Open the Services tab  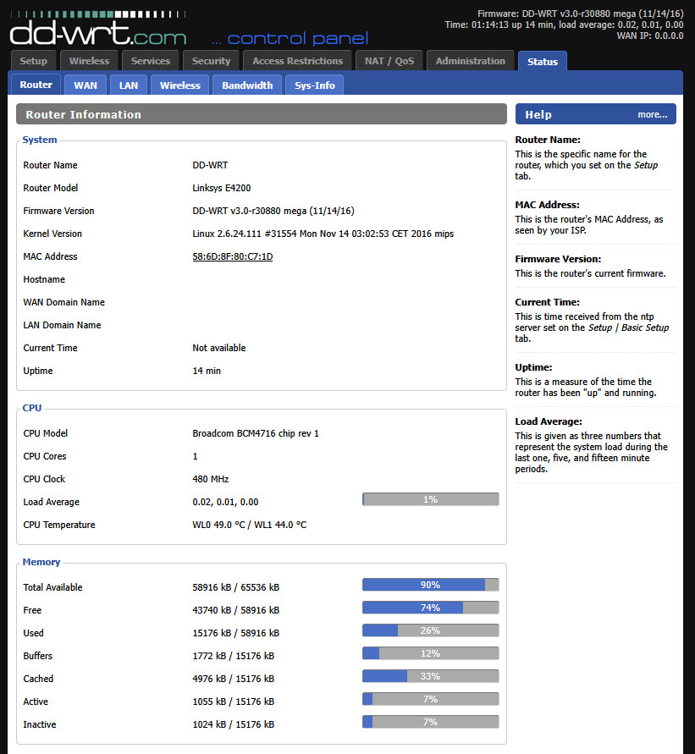click(x=151, y=61)
